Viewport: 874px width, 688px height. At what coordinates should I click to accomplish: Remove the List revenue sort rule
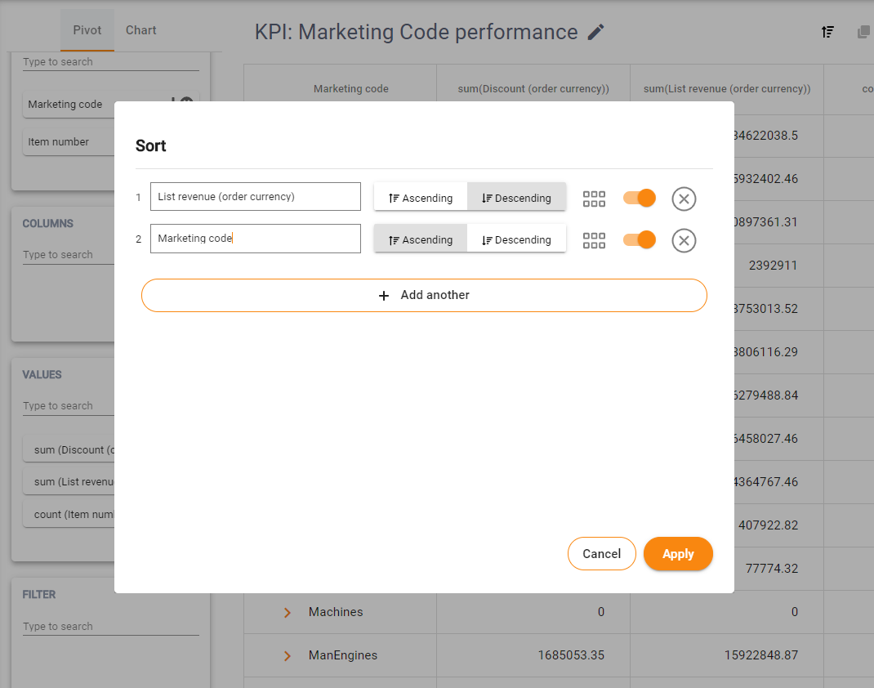coord(684,199)
